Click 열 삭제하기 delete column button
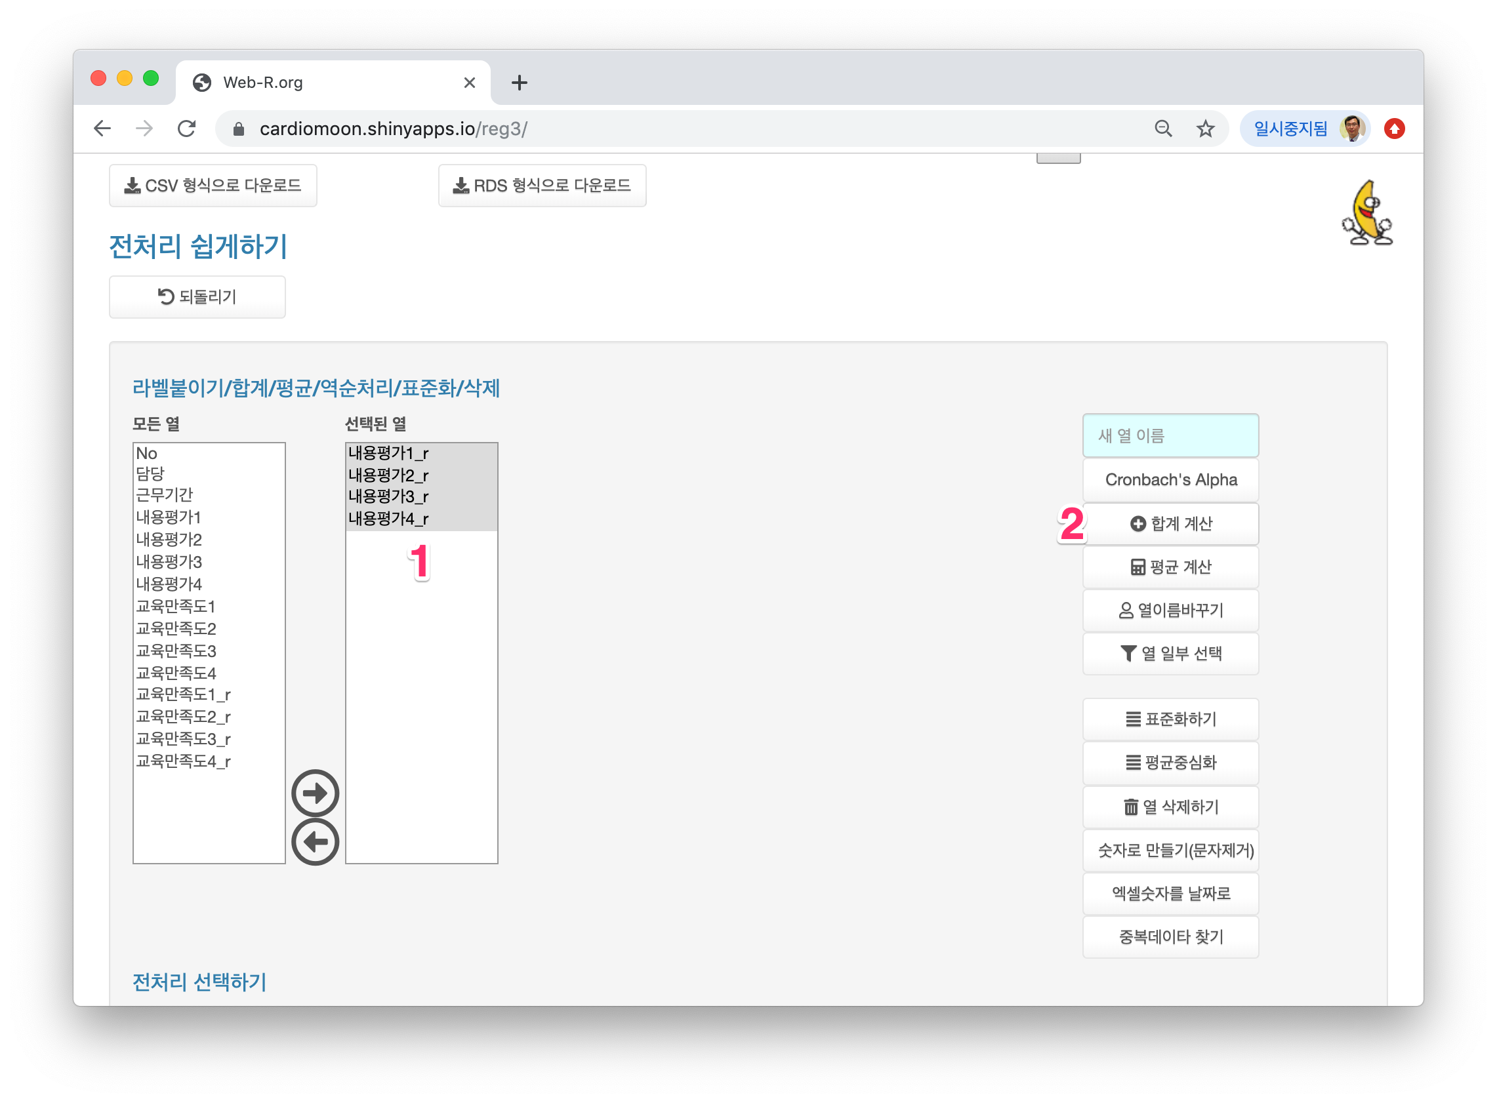 [1170, 807]
